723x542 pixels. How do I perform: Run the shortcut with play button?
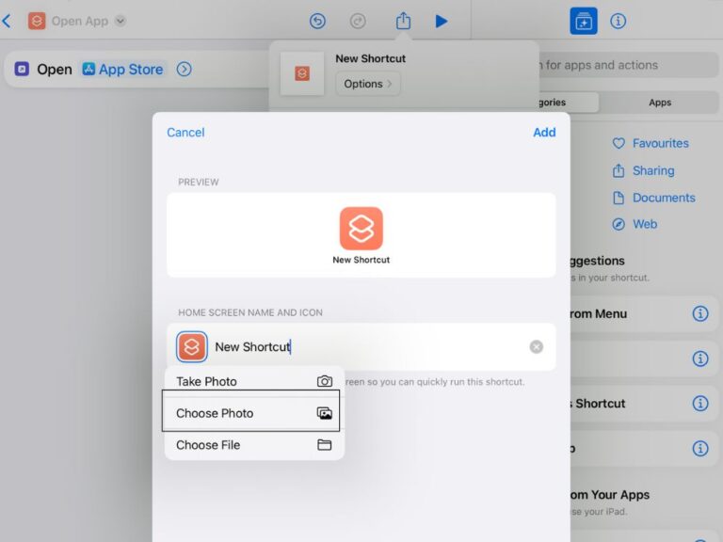tap(442, 22)
